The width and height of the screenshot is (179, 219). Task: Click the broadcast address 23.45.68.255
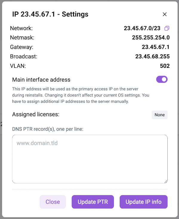point(152,56)
